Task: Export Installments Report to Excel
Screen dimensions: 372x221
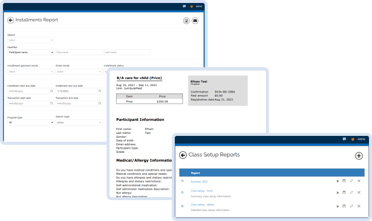Action: pyautogui.click(x=186, y=21)
